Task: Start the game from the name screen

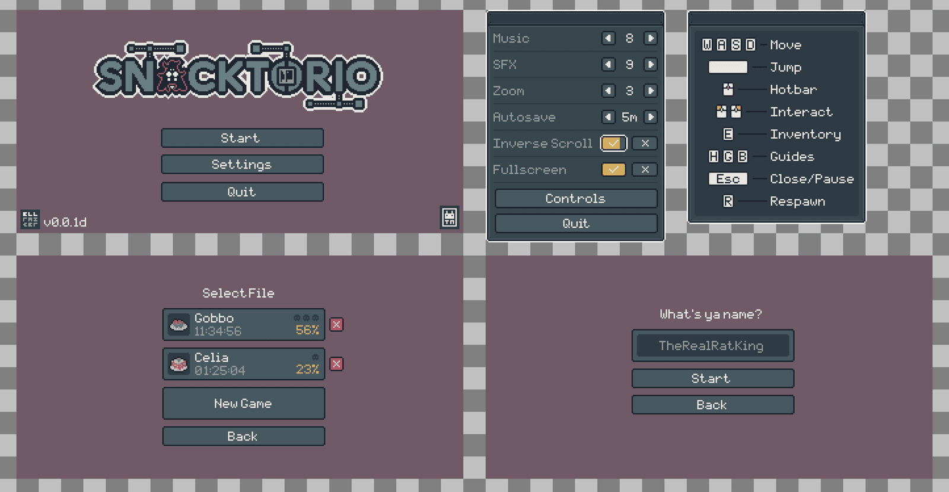Action: coord(712,378)
